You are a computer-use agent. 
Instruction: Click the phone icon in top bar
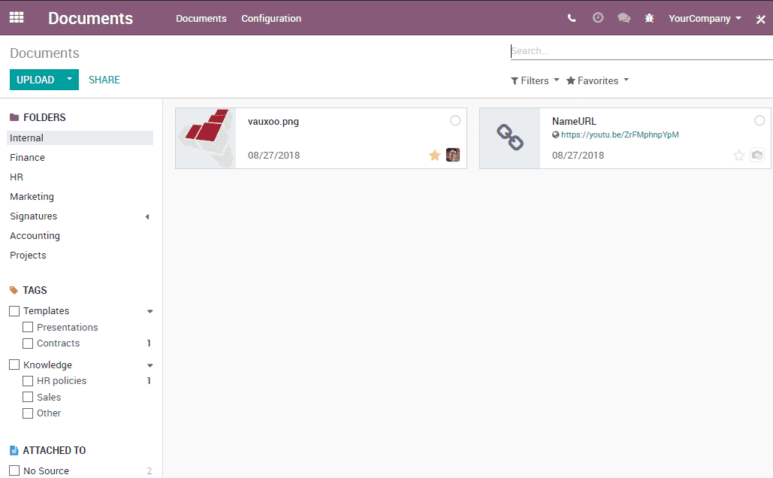(x=572, y=19)
